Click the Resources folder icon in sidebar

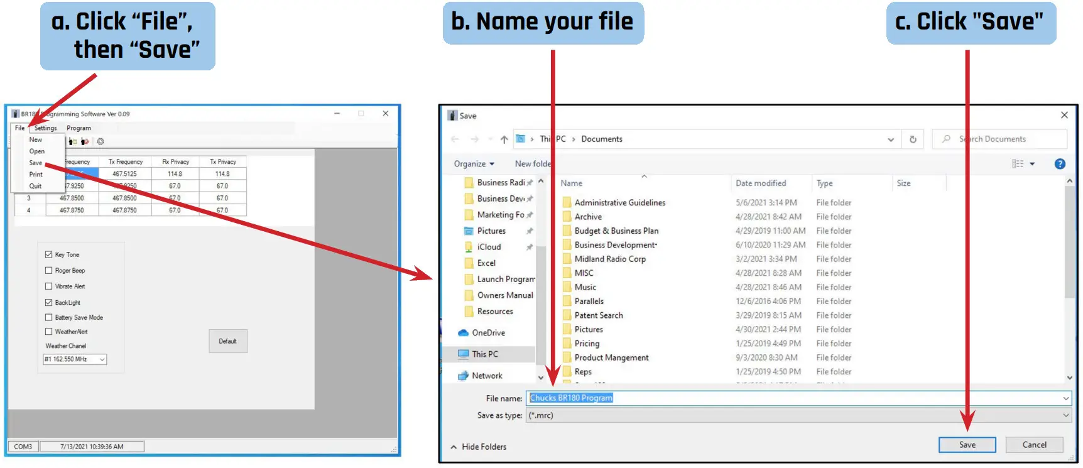pyautogui.click(x=469, y=312)
